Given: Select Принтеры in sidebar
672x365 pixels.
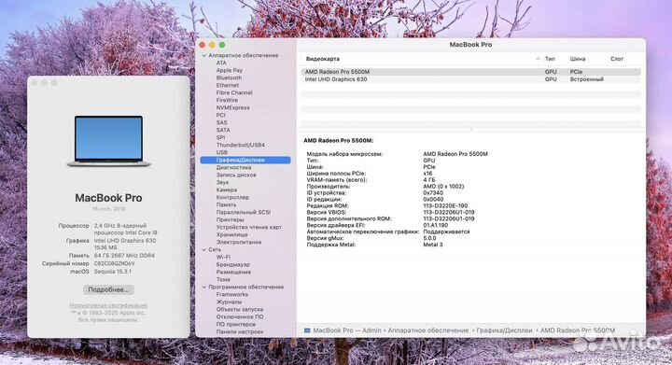Looking at the screenshot, I should point(230,219).
